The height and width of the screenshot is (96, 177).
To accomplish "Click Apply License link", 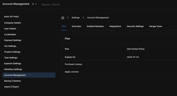I will [72, 72].
